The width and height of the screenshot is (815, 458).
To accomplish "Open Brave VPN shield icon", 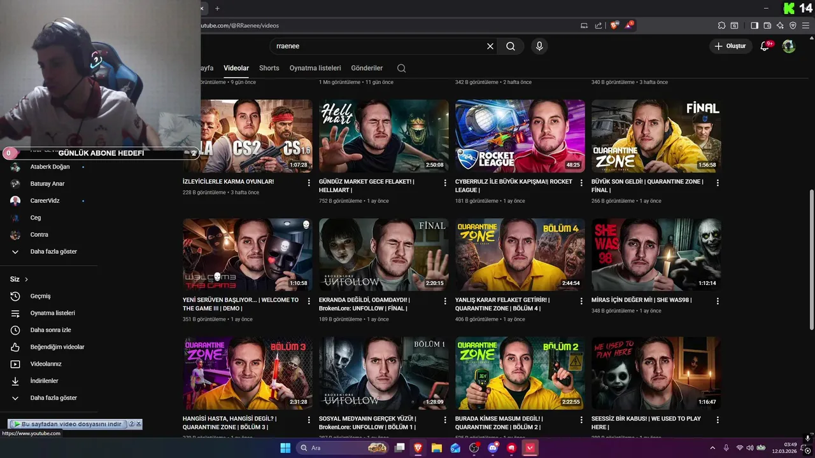I will pyautogui.click(x=793, y=25).
